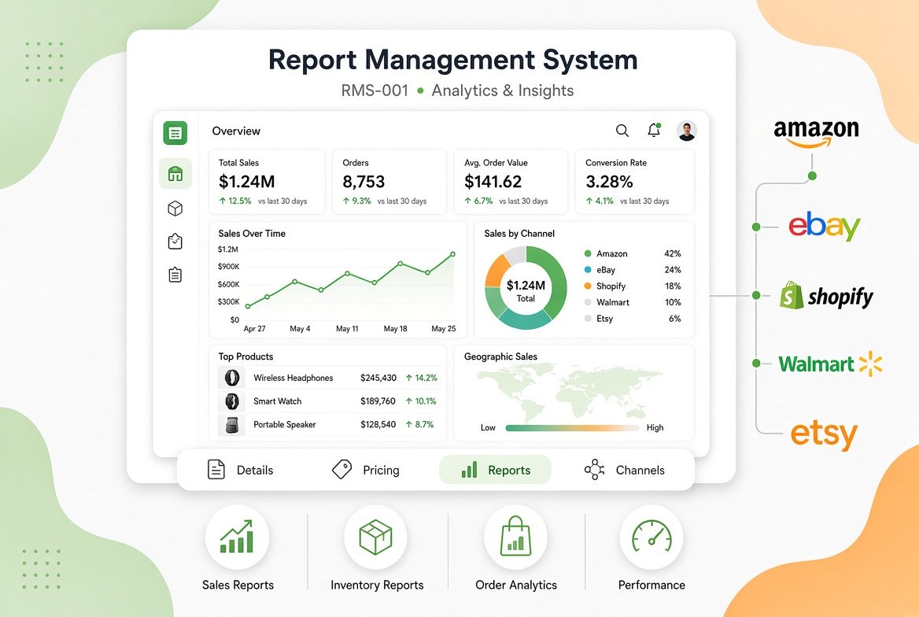Click the Wireless Headphones row name
This screenshot has height=617, width=919.
click(293, 378)
